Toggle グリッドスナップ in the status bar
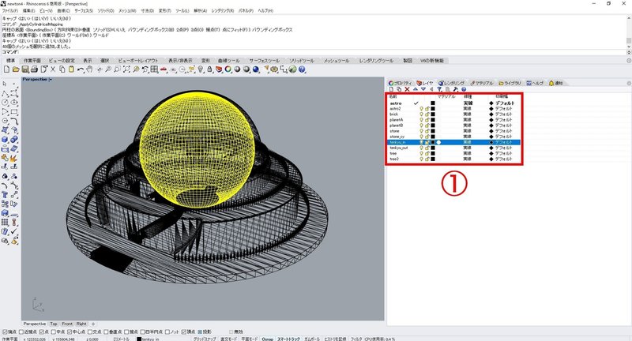Viewport: 632px width, 341px height. (205, 339)
